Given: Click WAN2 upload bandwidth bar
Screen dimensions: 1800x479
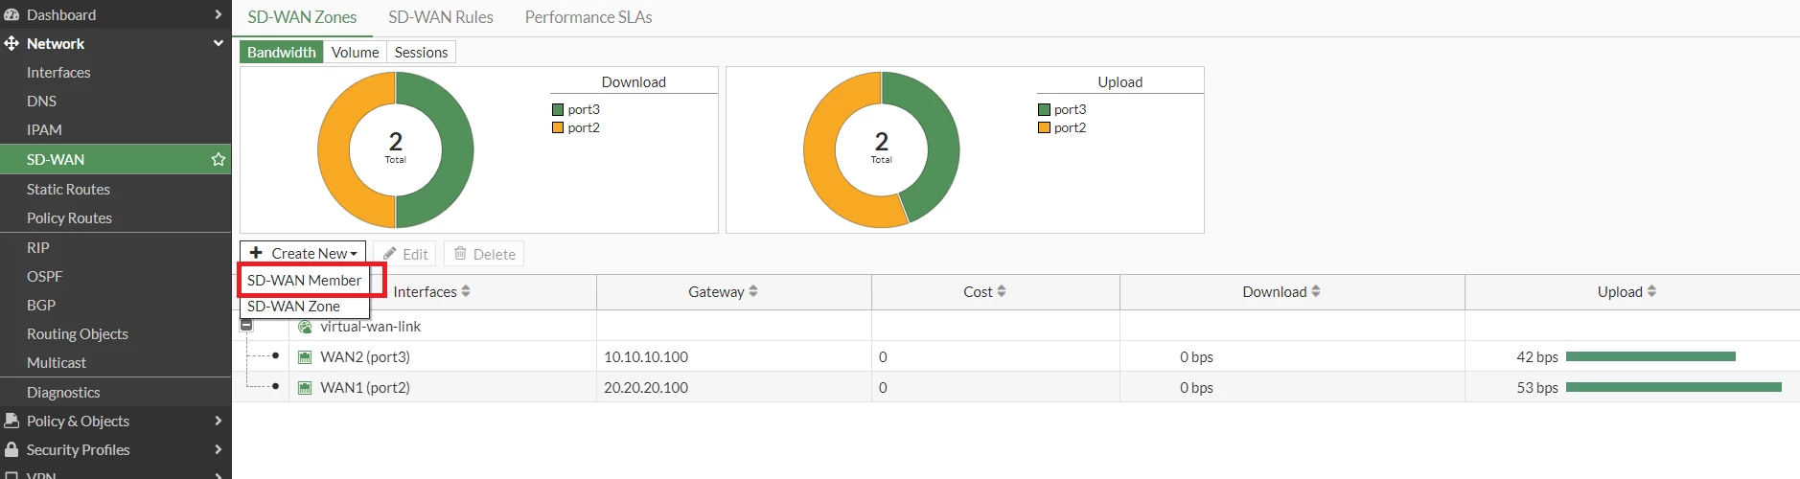Looking at the screenshot, I should tap(1650, 356).
